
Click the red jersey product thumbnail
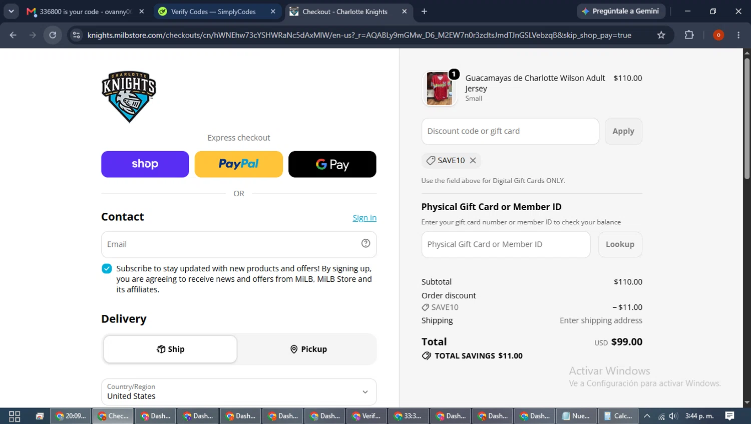pos(440,89)
